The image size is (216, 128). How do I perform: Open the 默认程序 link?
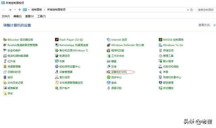coord(168,61)
